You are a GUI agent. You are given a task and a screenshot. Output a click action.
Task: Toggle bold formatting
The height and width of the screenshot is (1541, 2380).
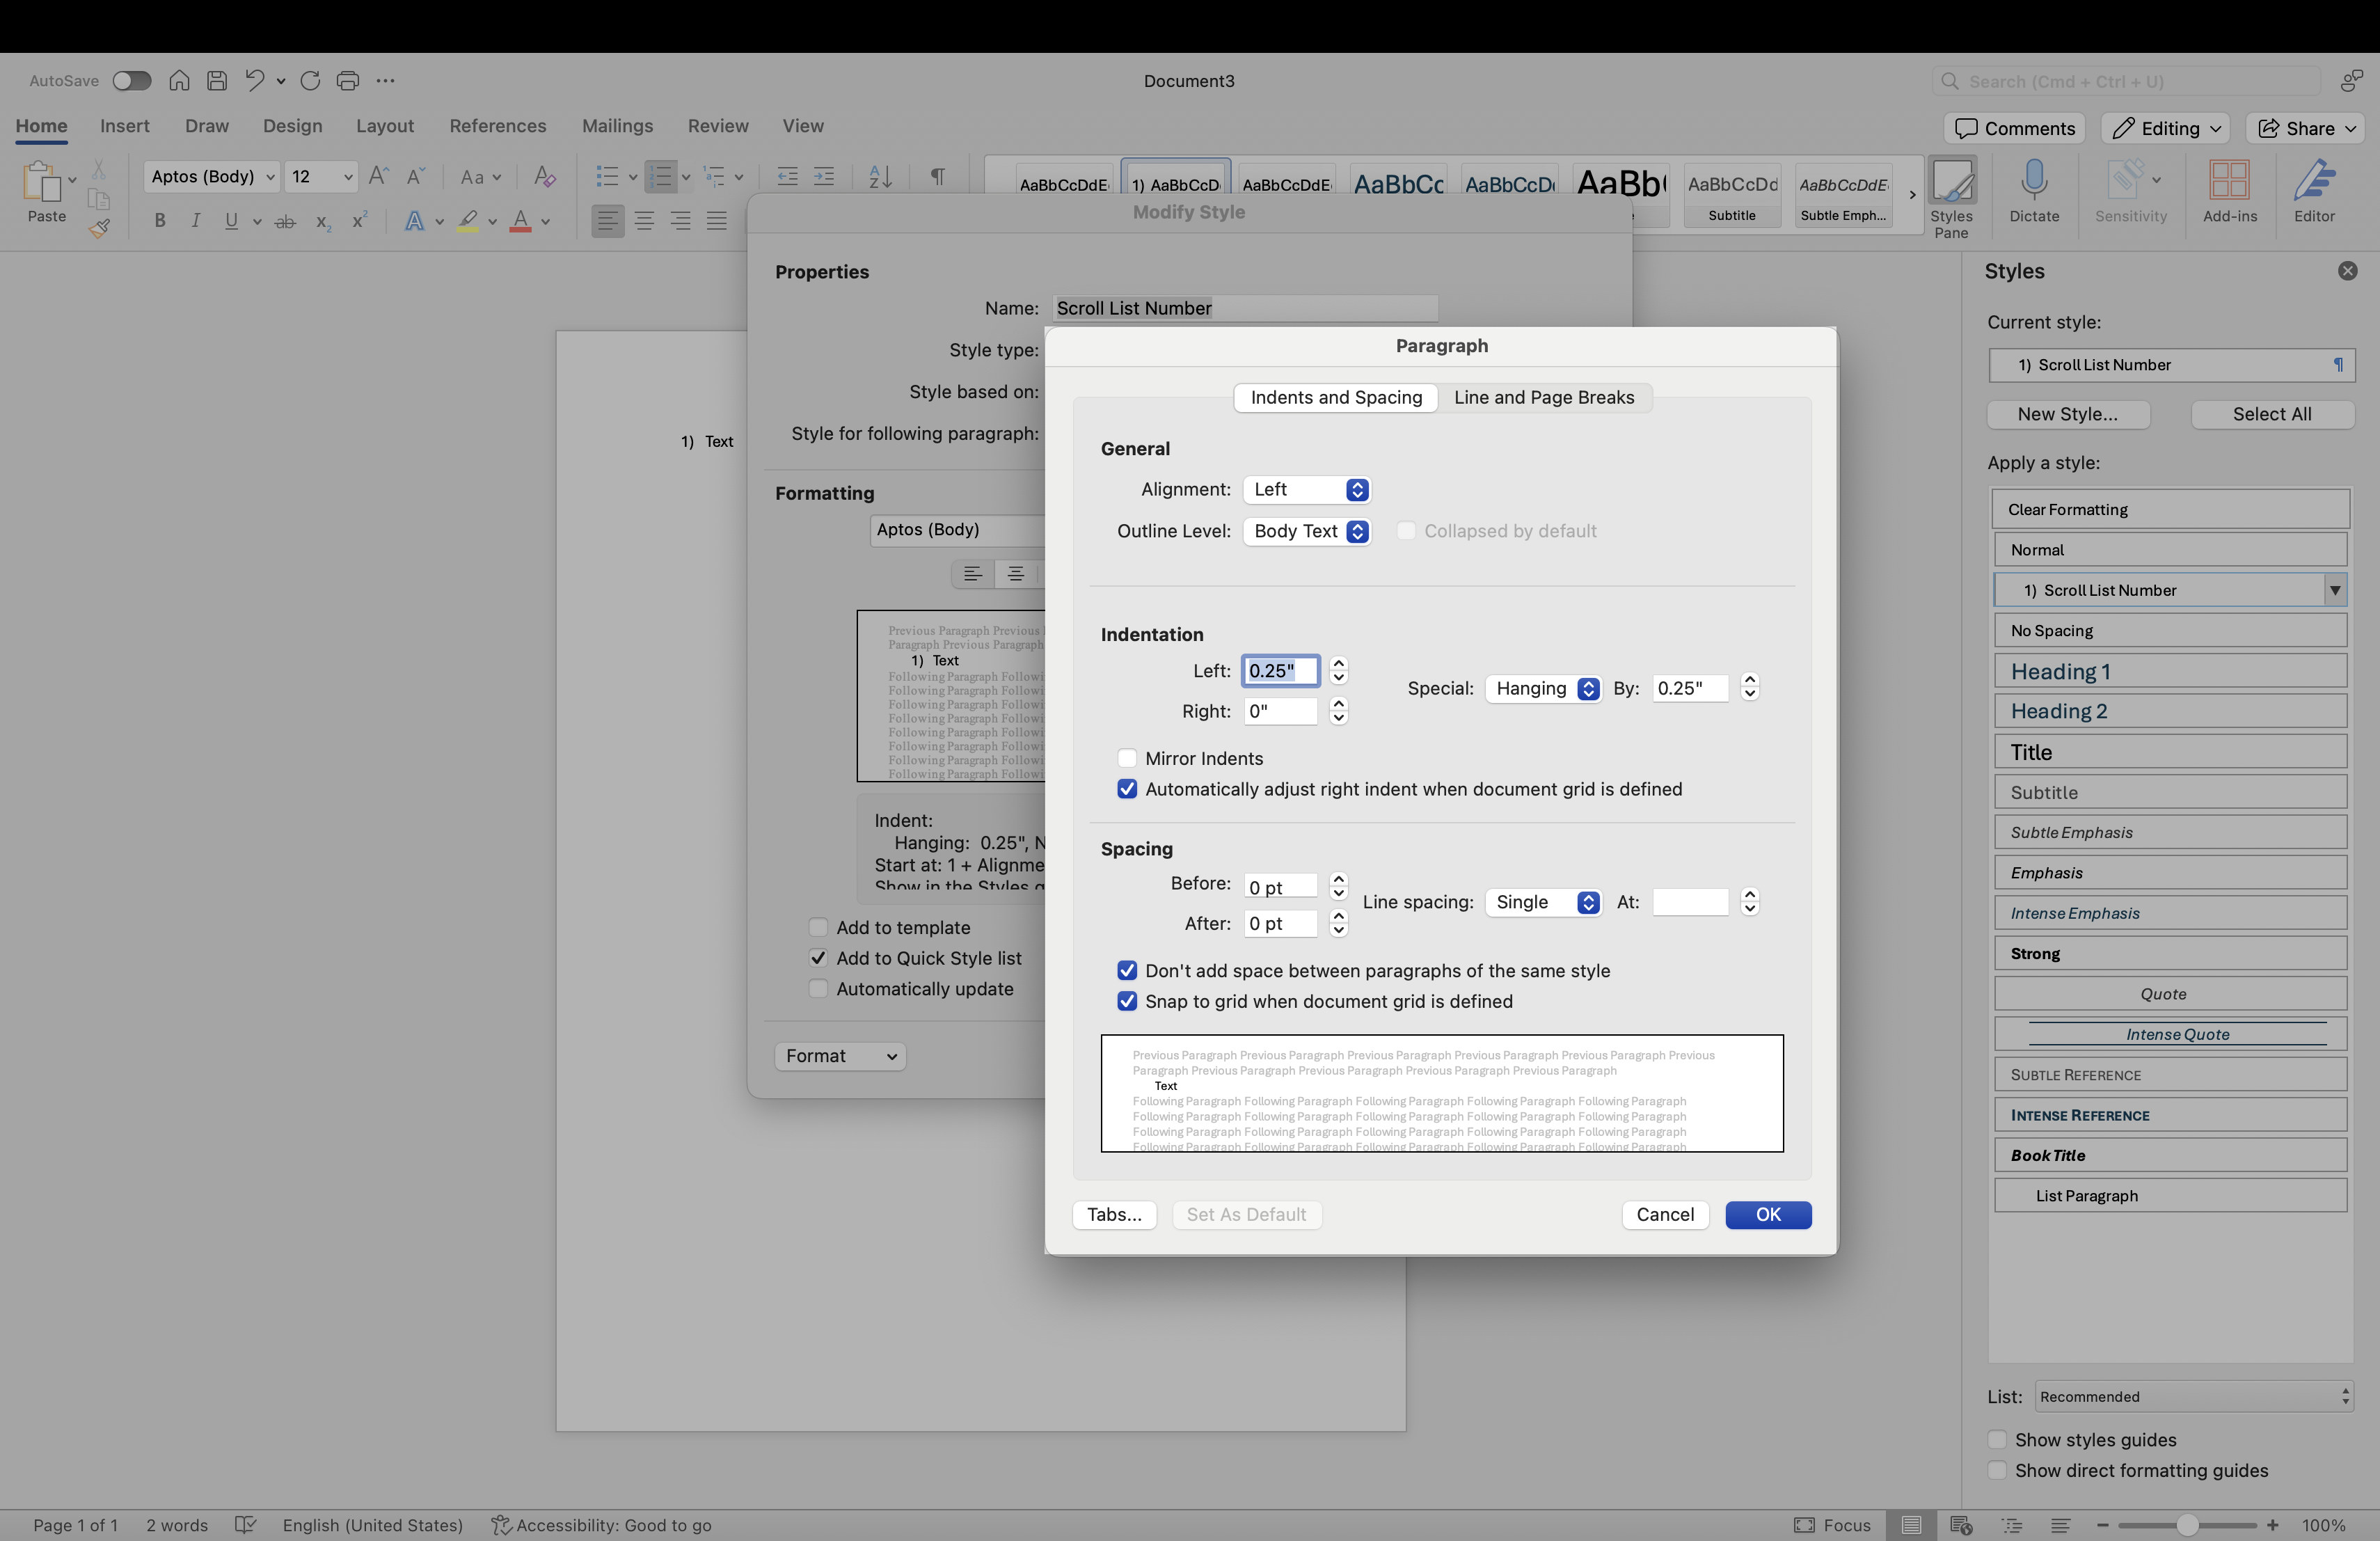pyautogui.click(x=160, y=221)
